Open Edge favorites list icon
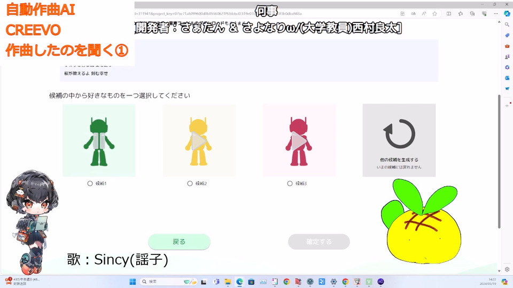 click(x=460, y=14)
